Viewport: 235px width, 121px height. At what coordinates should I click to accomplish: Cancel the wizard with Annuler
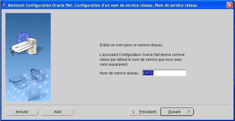coord(22,112)
